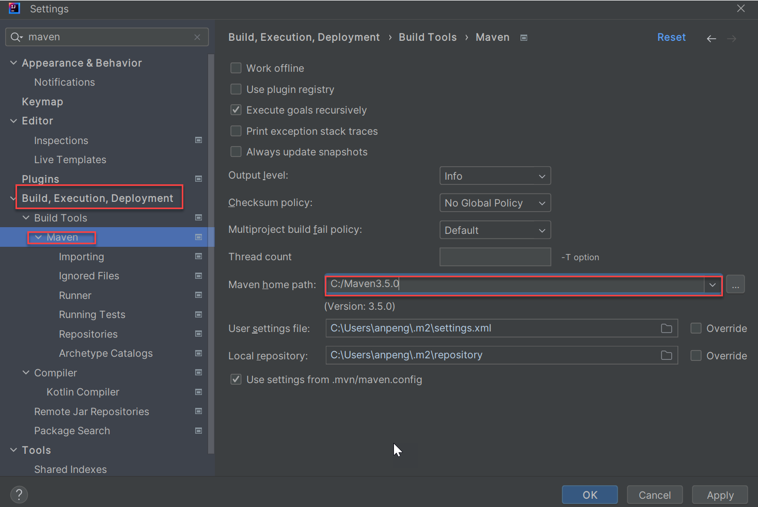Collapse the Compiler node
Screen dimensions: 758x507
[x=26, y=372]
